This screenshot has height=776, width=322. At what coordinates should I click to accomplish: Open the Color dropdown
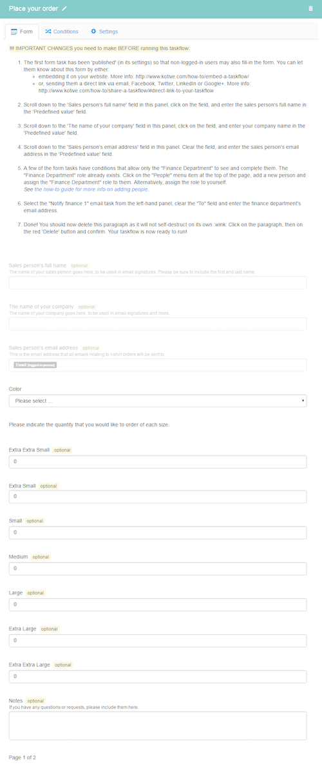158,401
